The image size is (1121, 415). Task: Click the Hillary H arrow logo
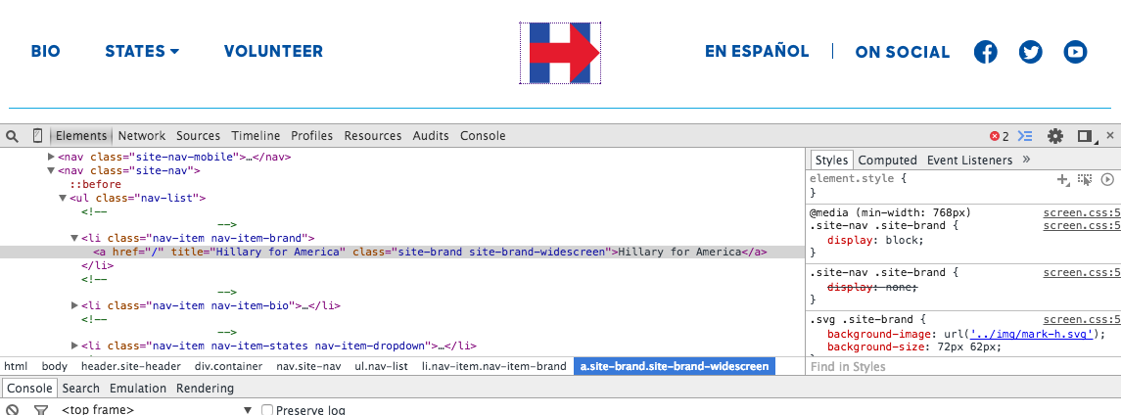click(x=560, y=53)
